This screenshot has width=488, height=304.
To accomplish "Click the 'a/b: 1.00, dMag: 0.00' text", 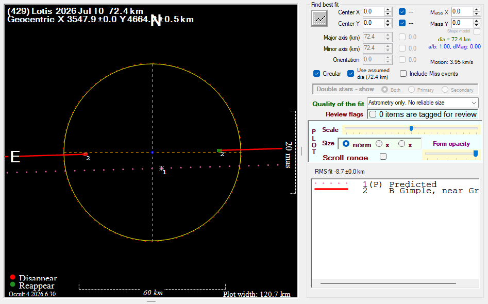I will pos(455,47).
